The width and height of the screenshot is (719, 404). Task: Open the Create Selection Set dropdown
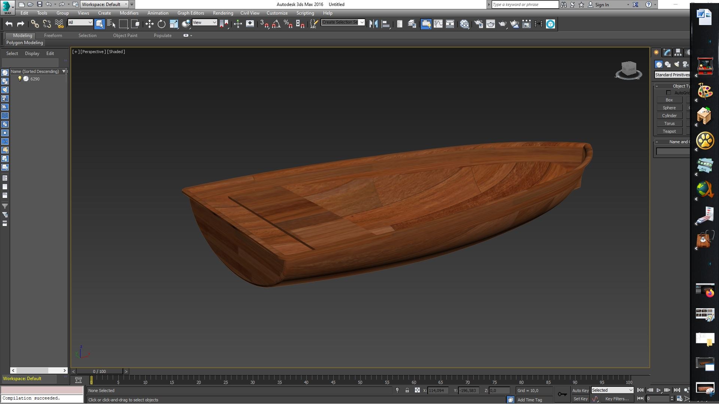point(343,22)
